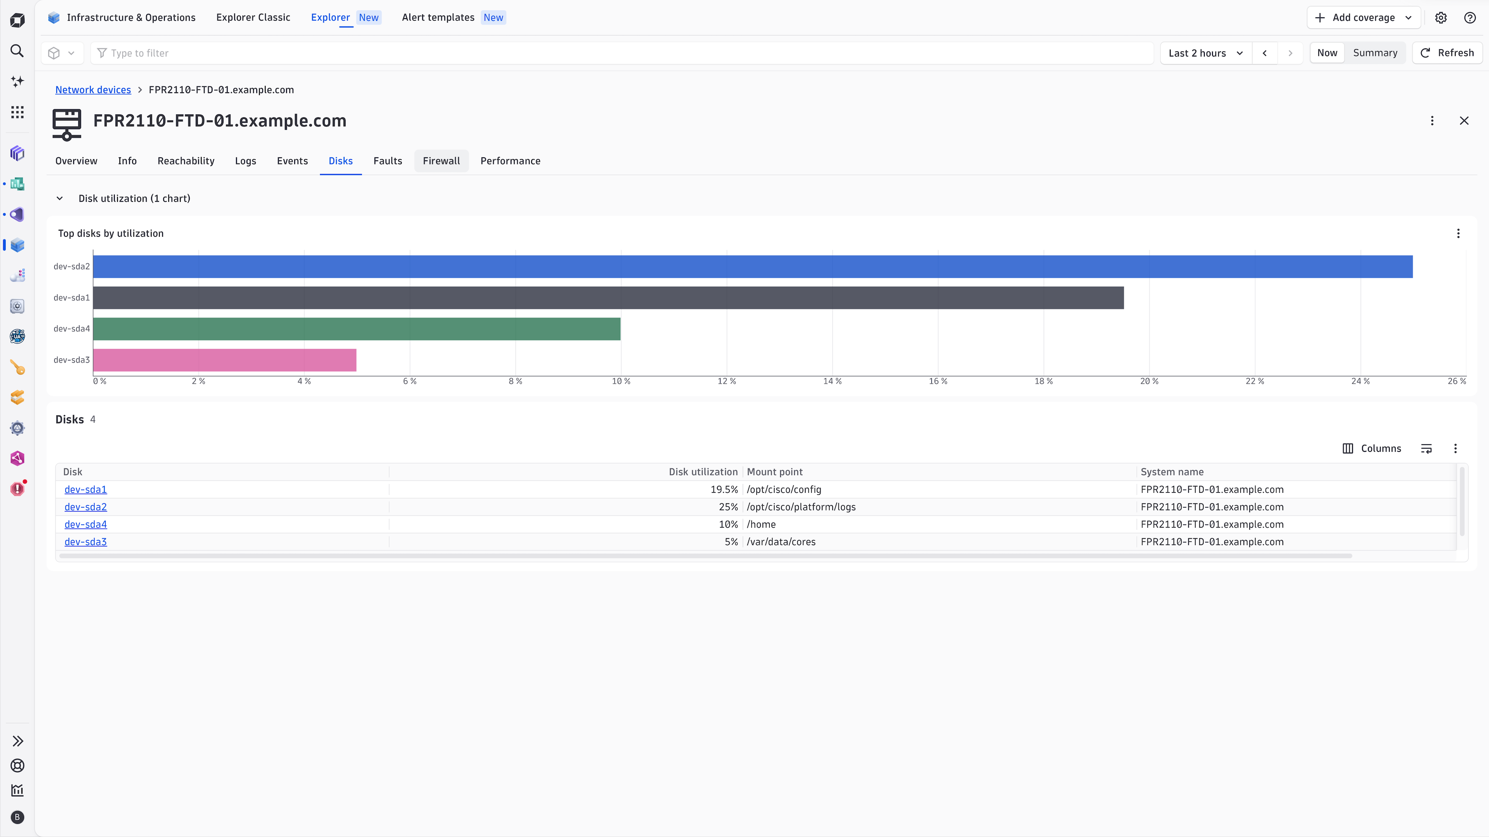Open settings gear in top bar
The height and width of the screenshot is (837, 1489).
1441,18
